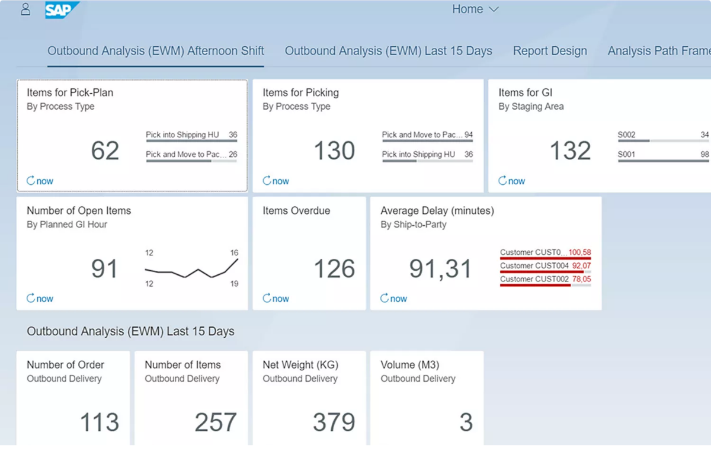Switch to Outbound Analysis Last 15 Days tab
This screenshot has height=474, width=711.
coord(388,51)
